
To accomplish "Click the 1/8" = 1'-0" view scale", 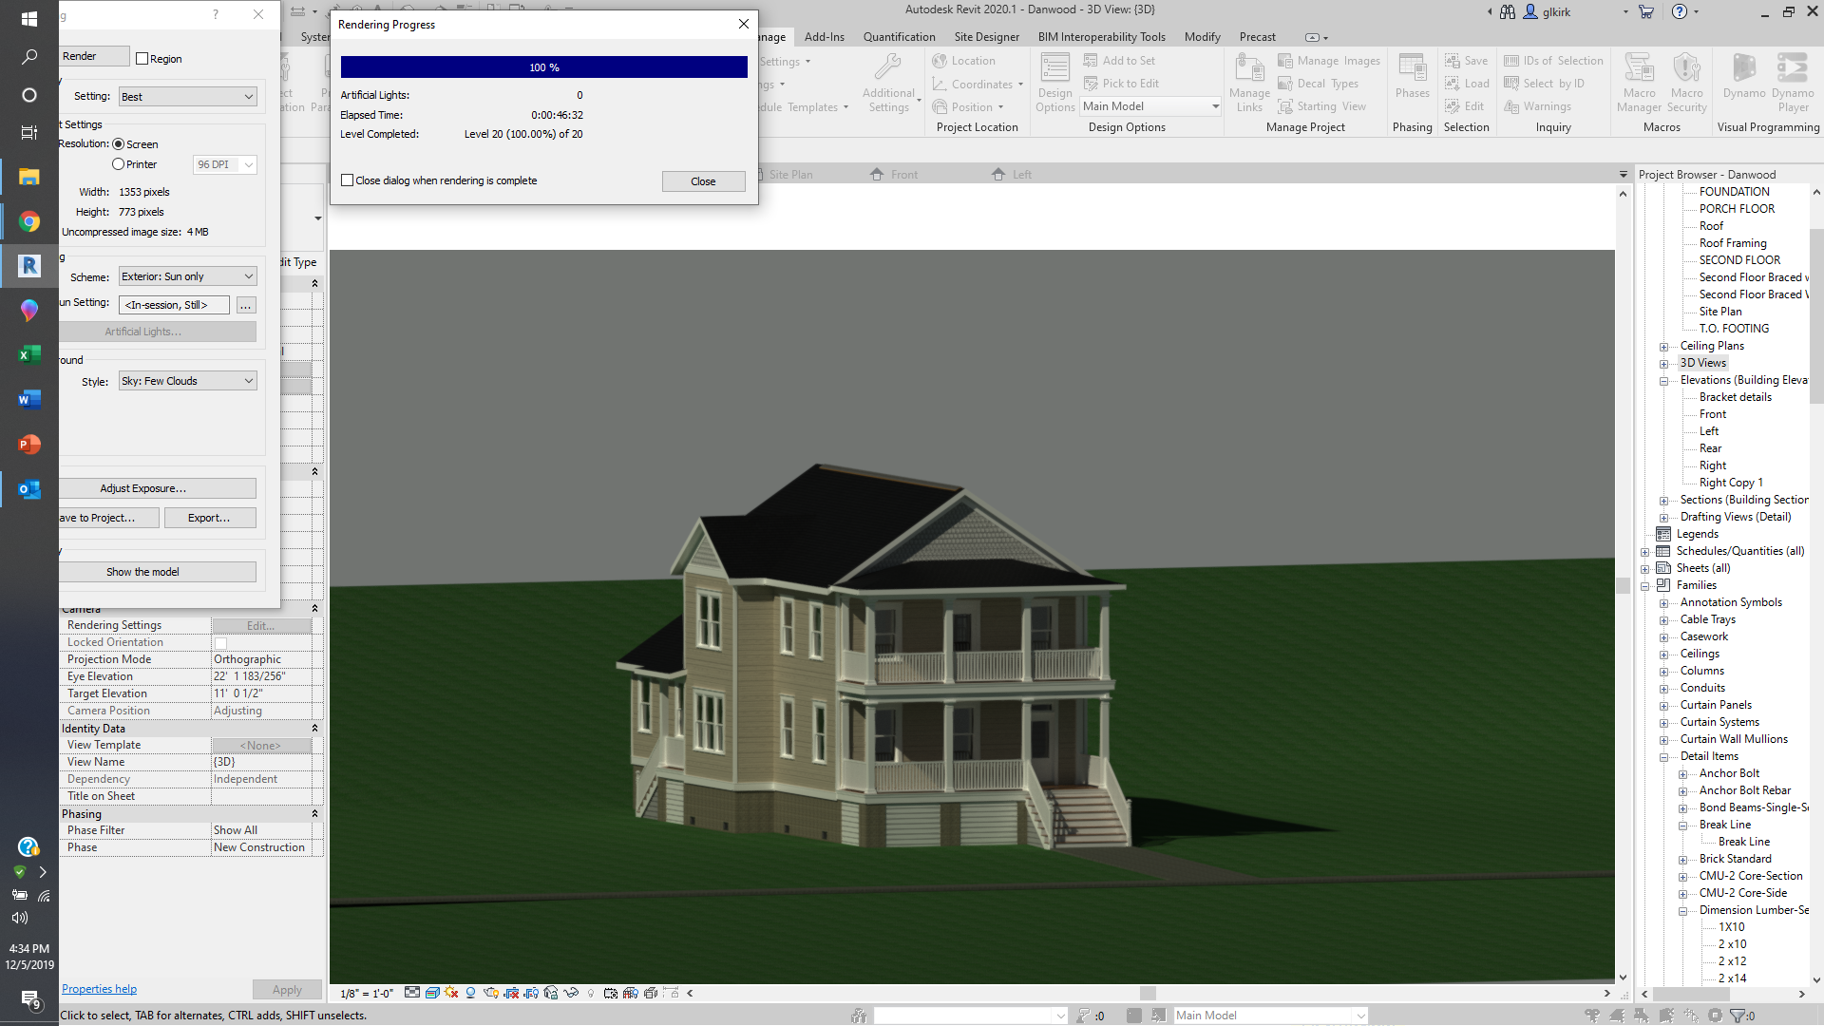I will pos(367,994).
